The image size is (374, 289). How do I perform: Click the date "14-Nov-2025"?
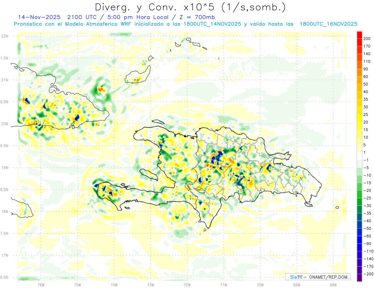pos(39,17)
